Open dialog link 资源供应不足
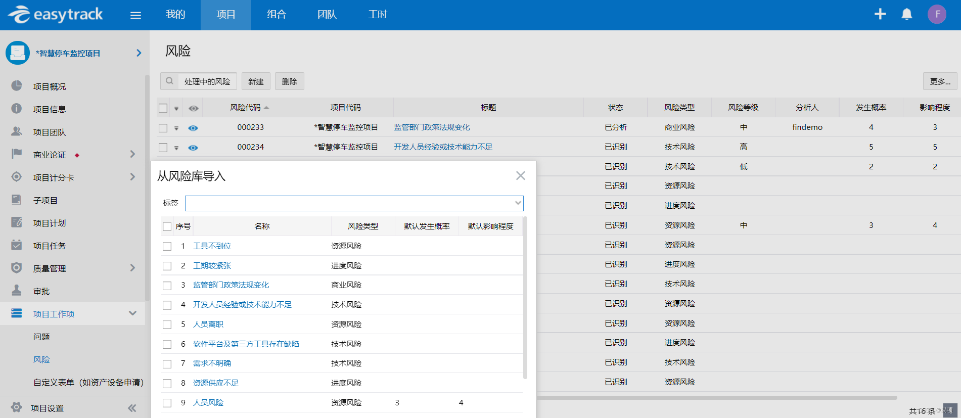 coord(216,383)
